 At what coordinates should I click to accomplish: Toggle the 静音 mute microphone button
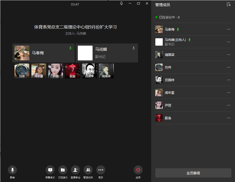click(12, 170)
